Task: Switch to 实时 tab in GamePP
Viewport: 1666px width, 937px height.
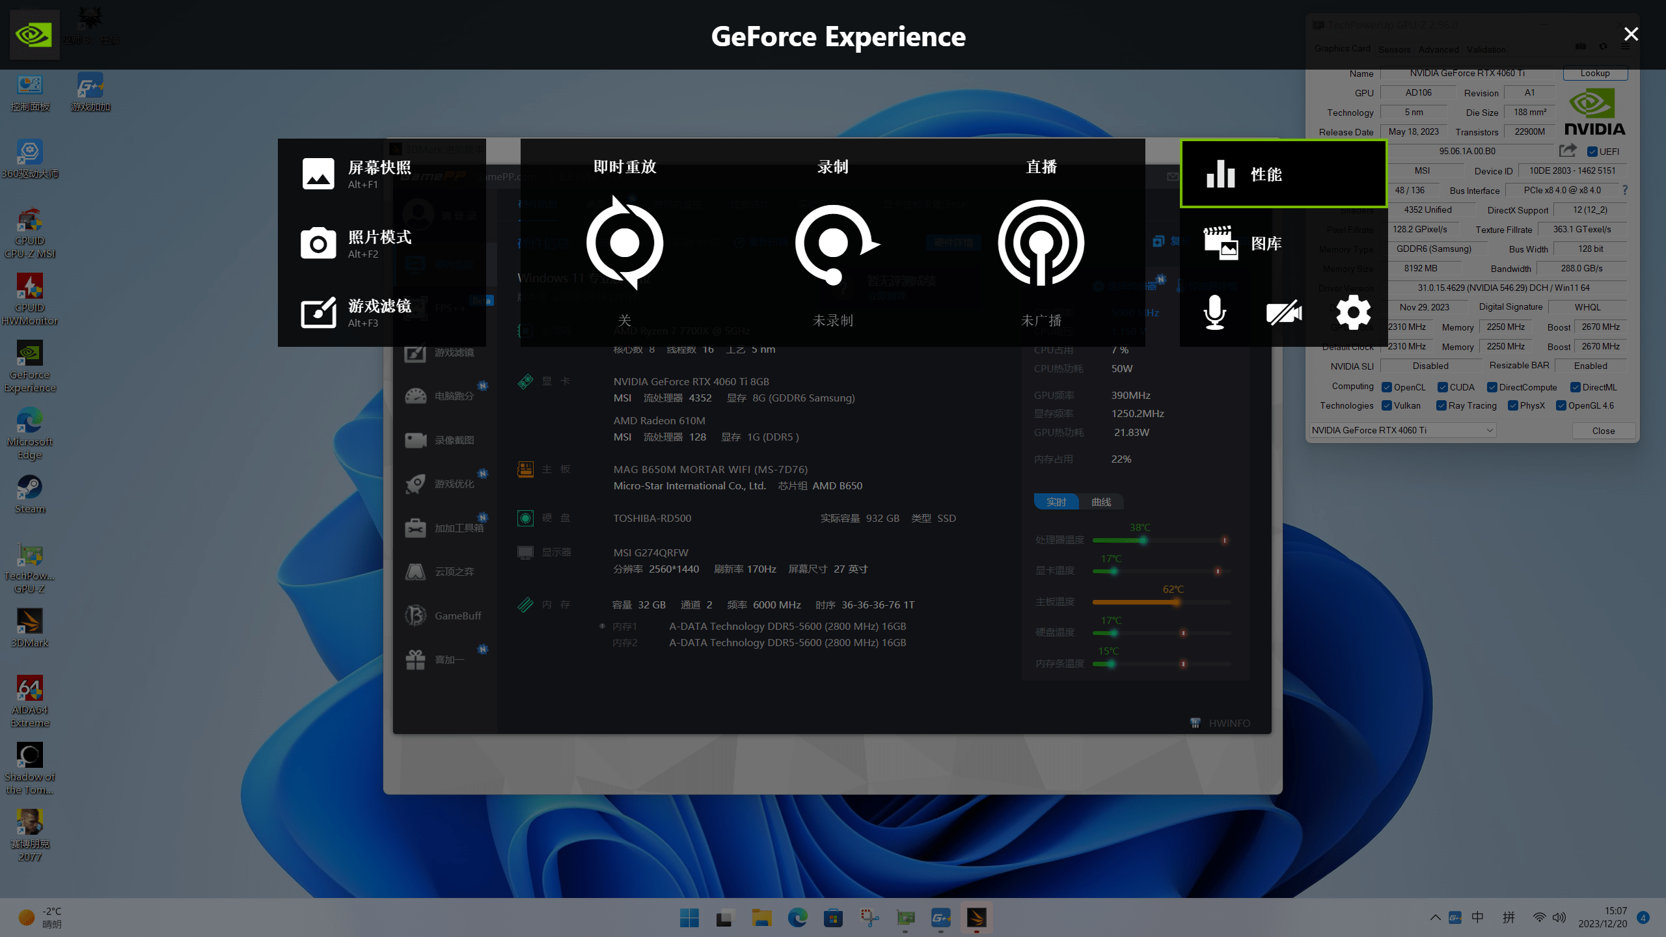Action: (1056, 502)
